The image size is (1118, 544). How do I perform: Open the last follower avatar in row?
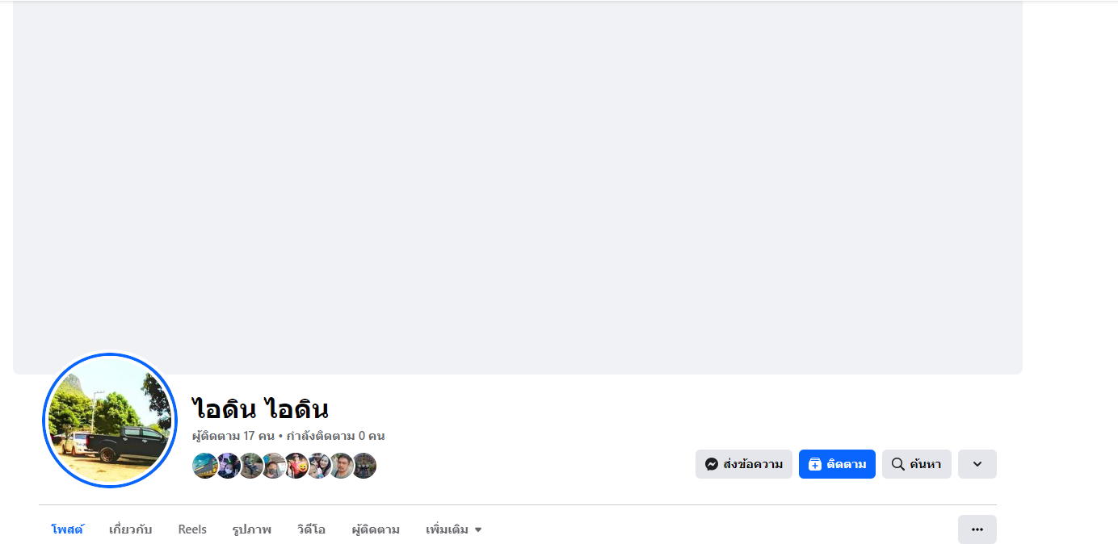364,466
